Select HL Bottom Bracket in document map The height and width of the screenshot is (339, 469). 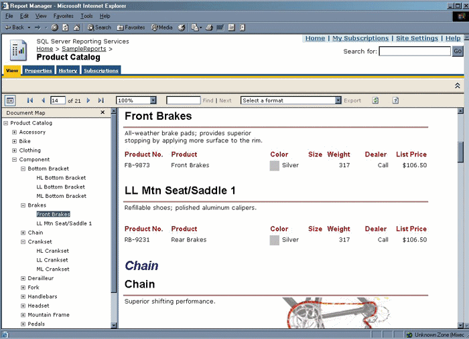[61, 178]
